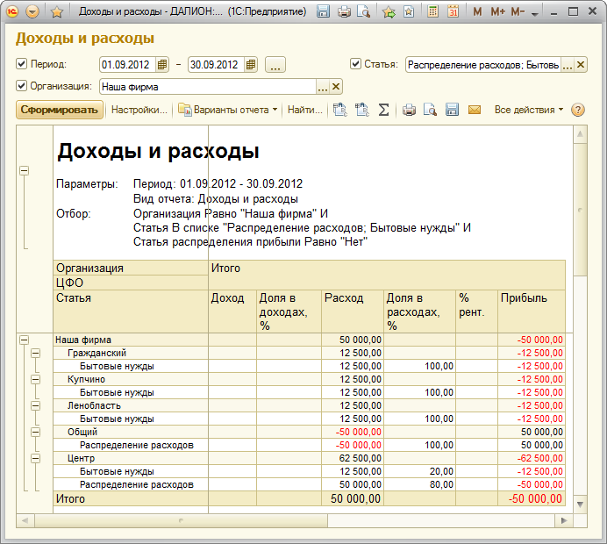Click the M+ memory add button
This screenshot has width=607, height=544.
coord(498,12)
